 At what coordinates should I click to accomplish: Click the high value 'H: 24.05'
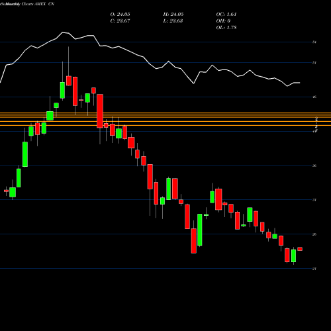point(173,15)
